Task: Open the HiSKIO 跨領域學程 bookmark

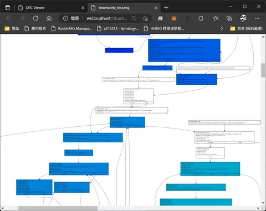Action: coord(164,28)
